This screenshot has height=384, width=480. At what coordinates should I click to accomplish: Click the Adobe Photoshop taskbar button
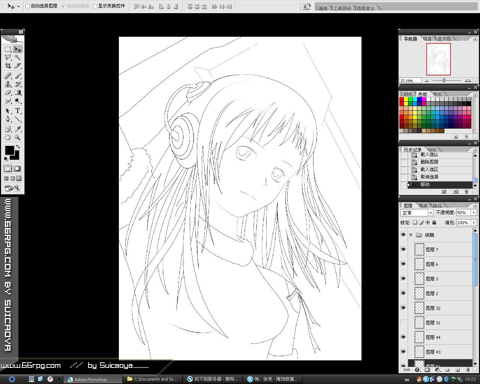point(93,379)
